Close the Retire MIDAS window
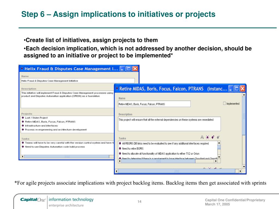 [242, 88]
